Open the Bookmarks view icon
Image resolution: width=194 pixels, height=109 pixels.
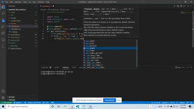tap(3, 46)
